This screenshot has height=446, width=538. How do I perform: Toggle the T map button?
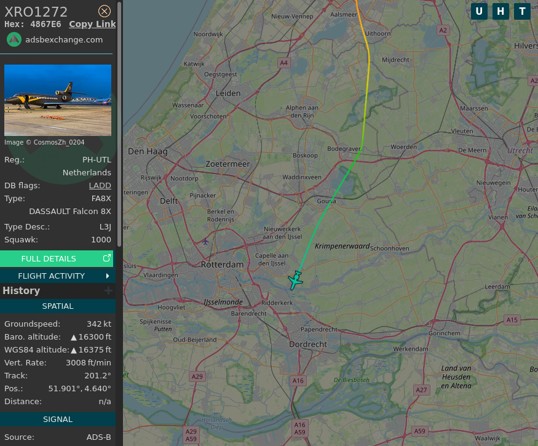[522, 11]
